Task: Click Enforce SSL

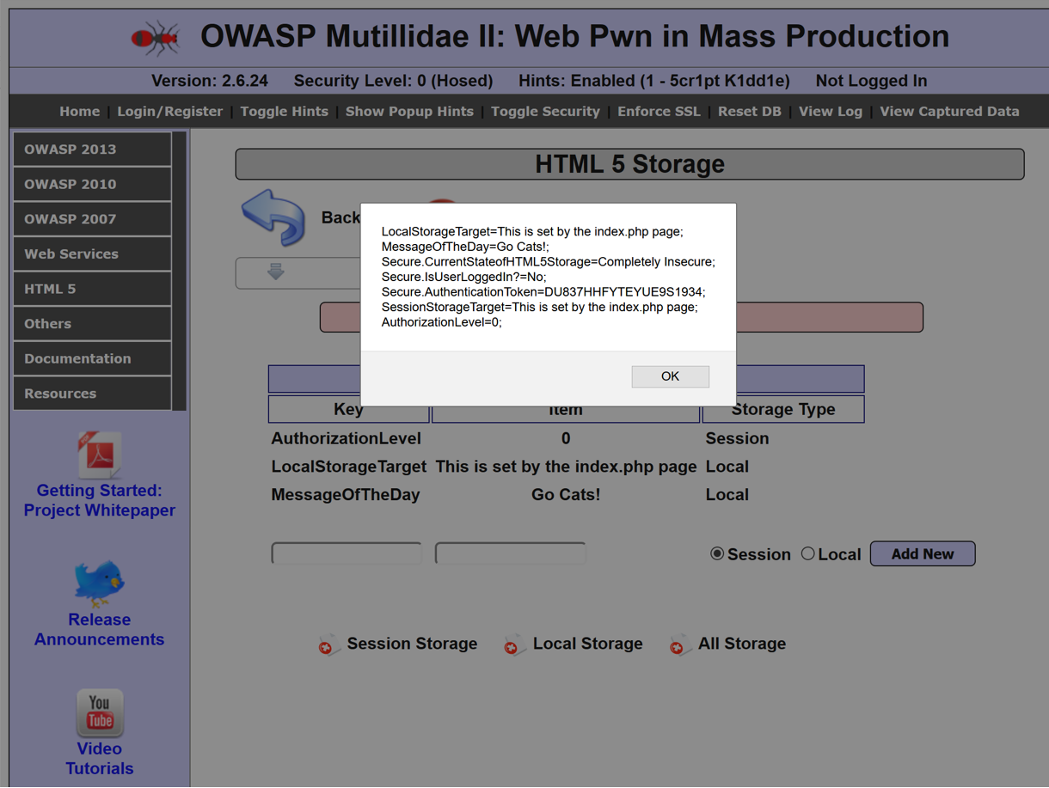Action: [659, 112]
